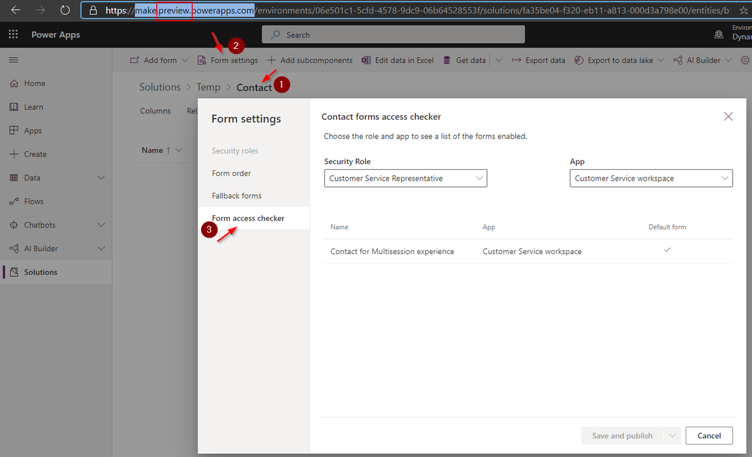
Task: Expand the Get data dropdown chevron
Action: coord(499,60)
